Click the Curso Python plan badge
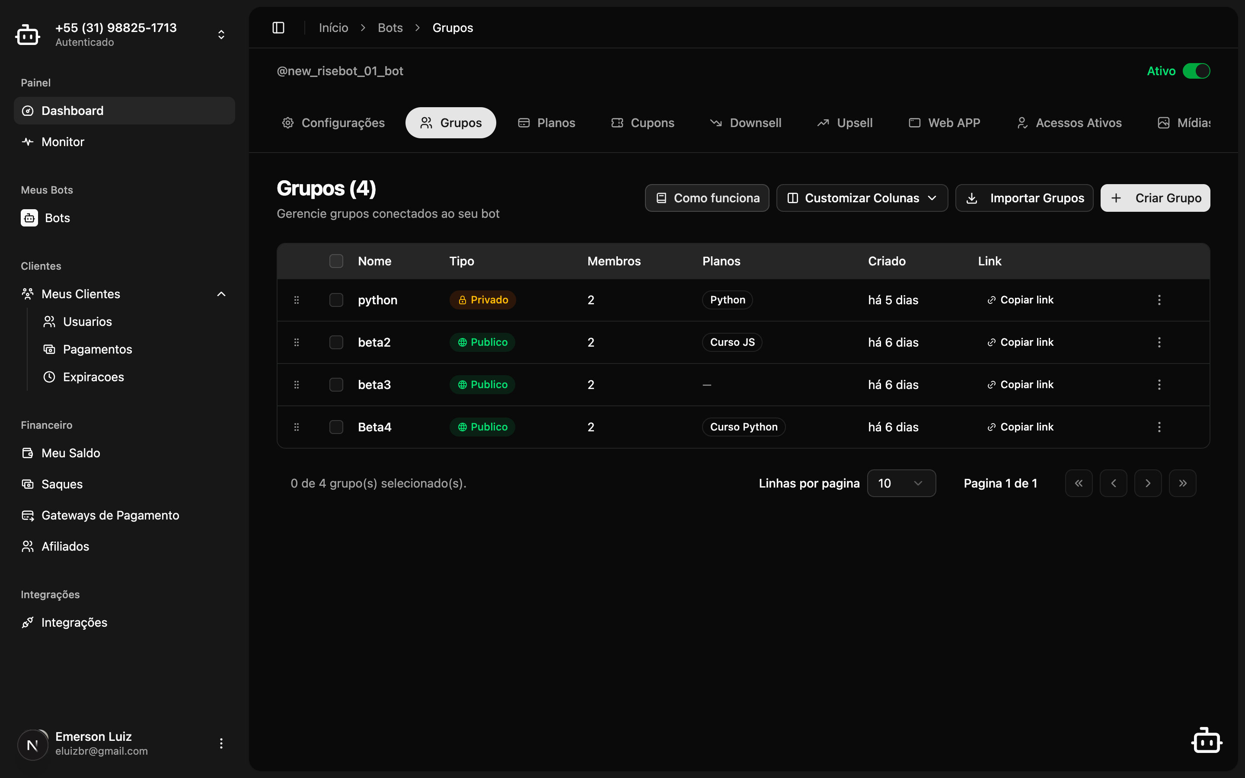This screenshot has height=778, width=1245. (x=744, y=427)
